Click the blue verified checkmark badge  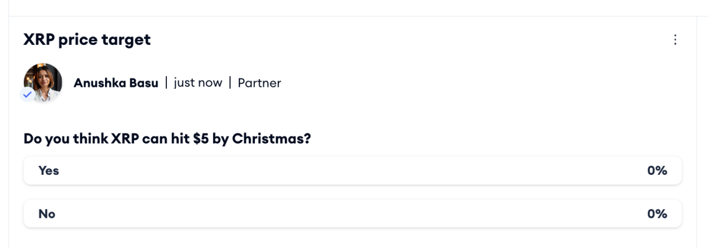point(27,94)
